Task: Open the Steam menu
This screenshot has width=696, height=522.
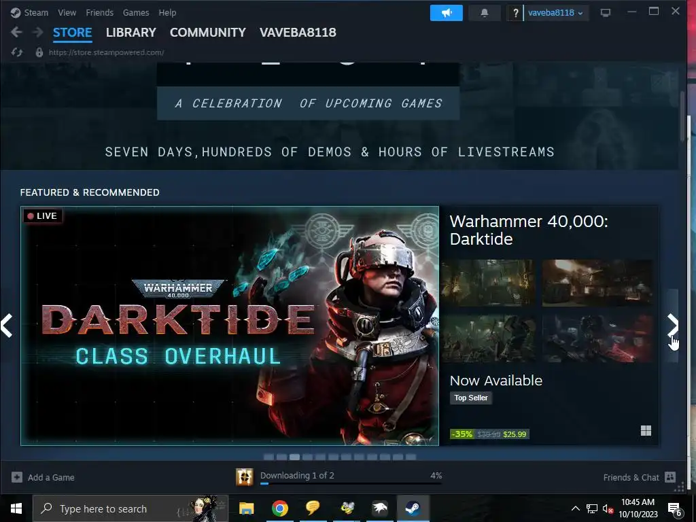Action: tap(36, 13)
